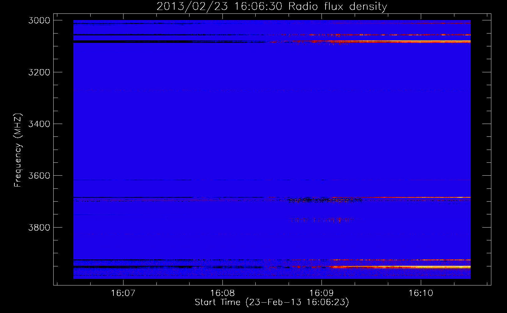Click the 3200 frequency tick label
507x313 pixels.
point(39,72)
